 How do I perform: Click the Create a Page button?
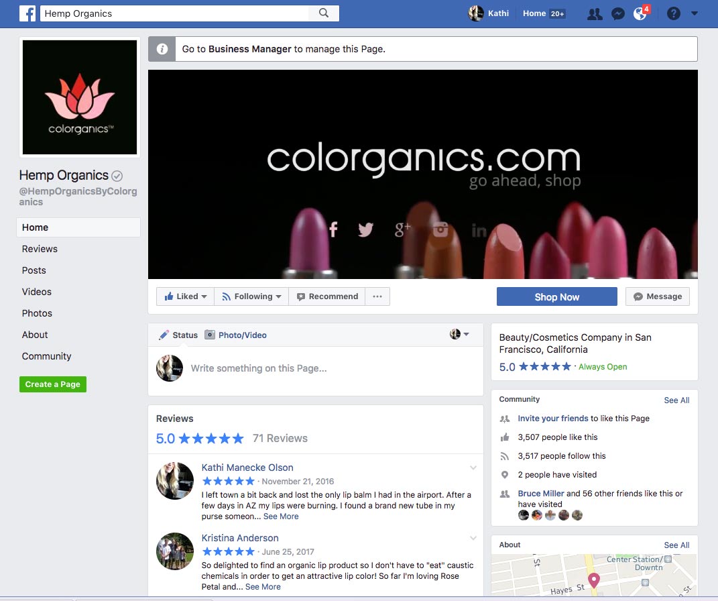[x=53, y=384]
